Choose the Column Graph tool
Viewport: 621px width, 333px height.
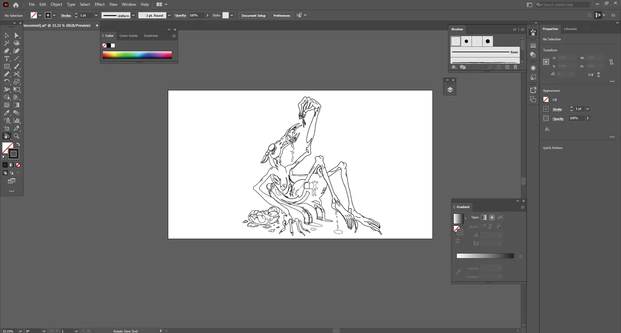(16, 121)
